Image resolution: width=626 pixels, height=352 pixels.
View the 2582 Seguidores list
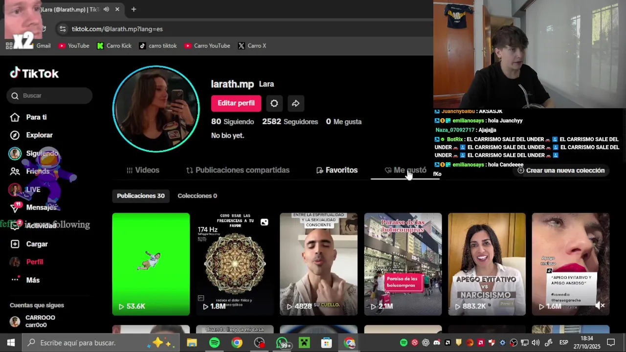[x=290, y=122]
